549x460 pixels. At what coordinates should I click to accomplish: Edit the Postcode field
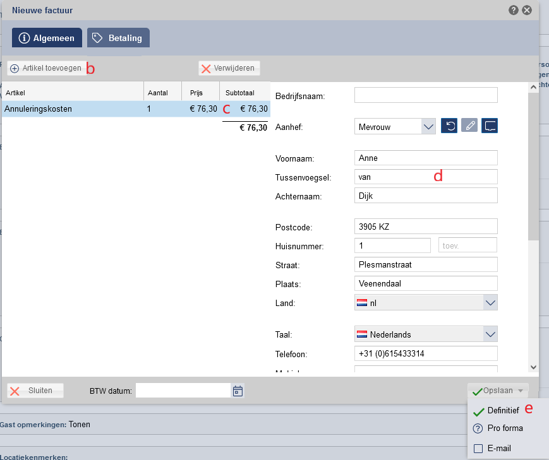[426, 227]
